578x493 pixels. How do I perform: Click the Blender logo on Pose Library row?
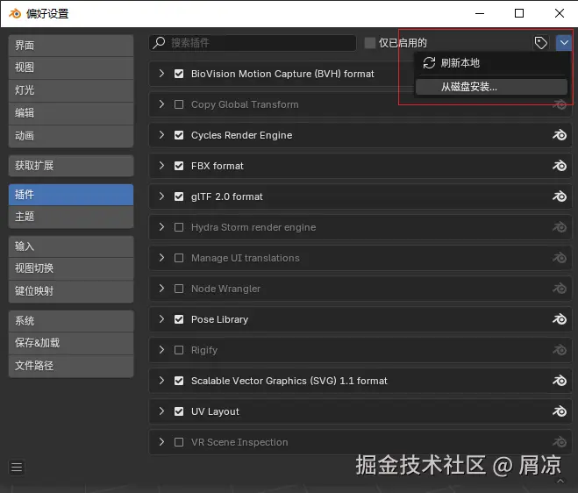(560, 319)
